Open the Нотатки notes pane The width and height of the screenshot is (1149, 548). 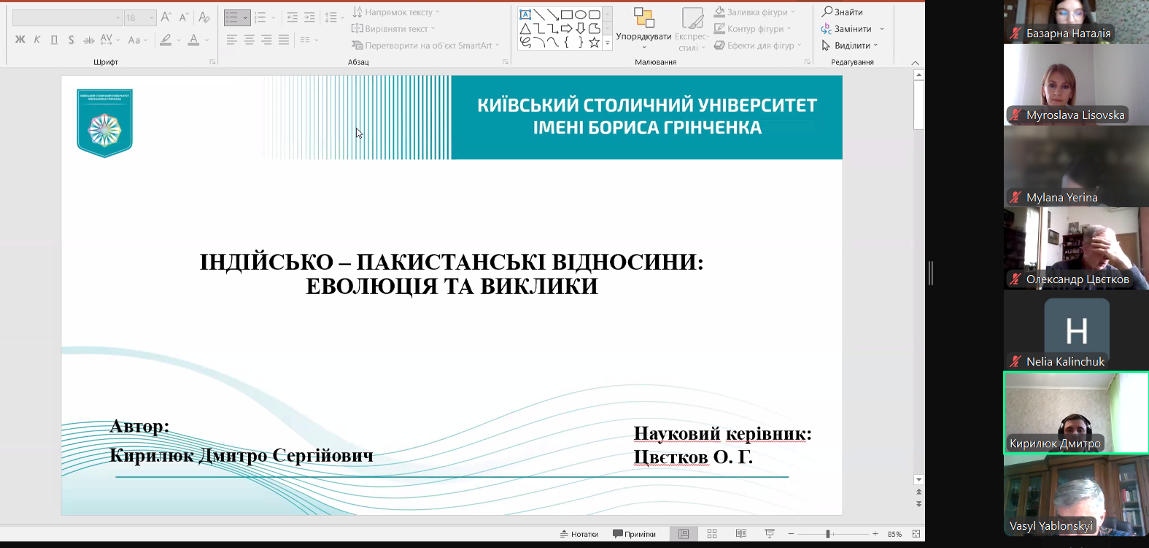pyautogui.click(x=579, y=534)
